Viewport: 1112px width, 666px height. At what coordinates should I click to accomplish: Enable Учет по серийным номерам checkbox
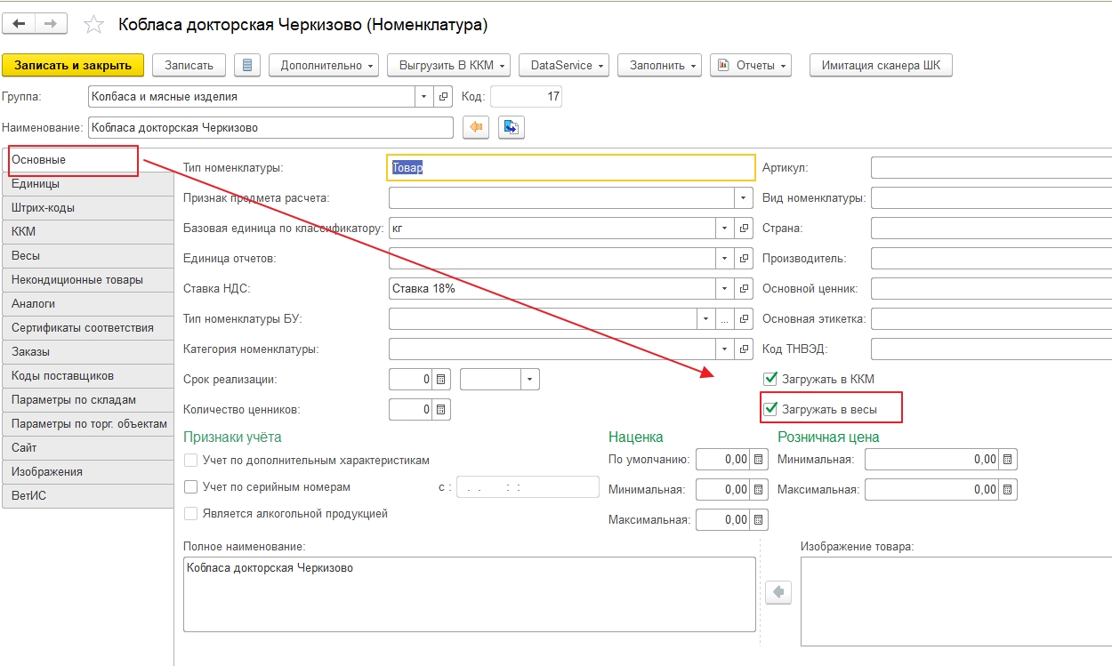[x=190, y=487]
